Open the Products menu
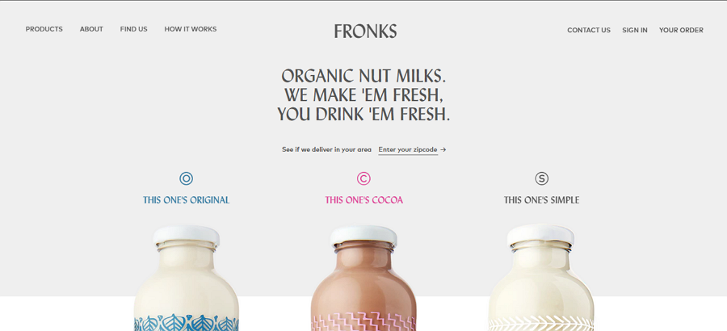Image resolution: width=727 pixels, height=331 pixels. click(44, 29)
